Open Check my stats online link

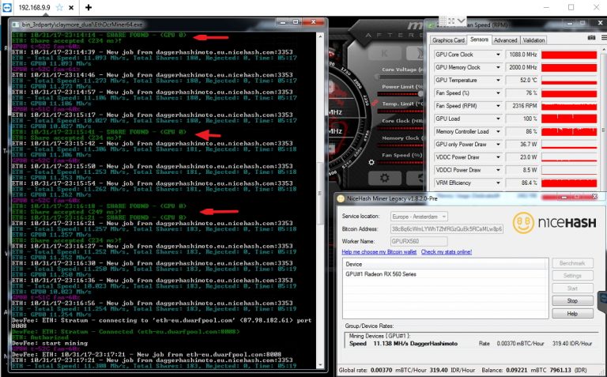(x=447, y=252)
